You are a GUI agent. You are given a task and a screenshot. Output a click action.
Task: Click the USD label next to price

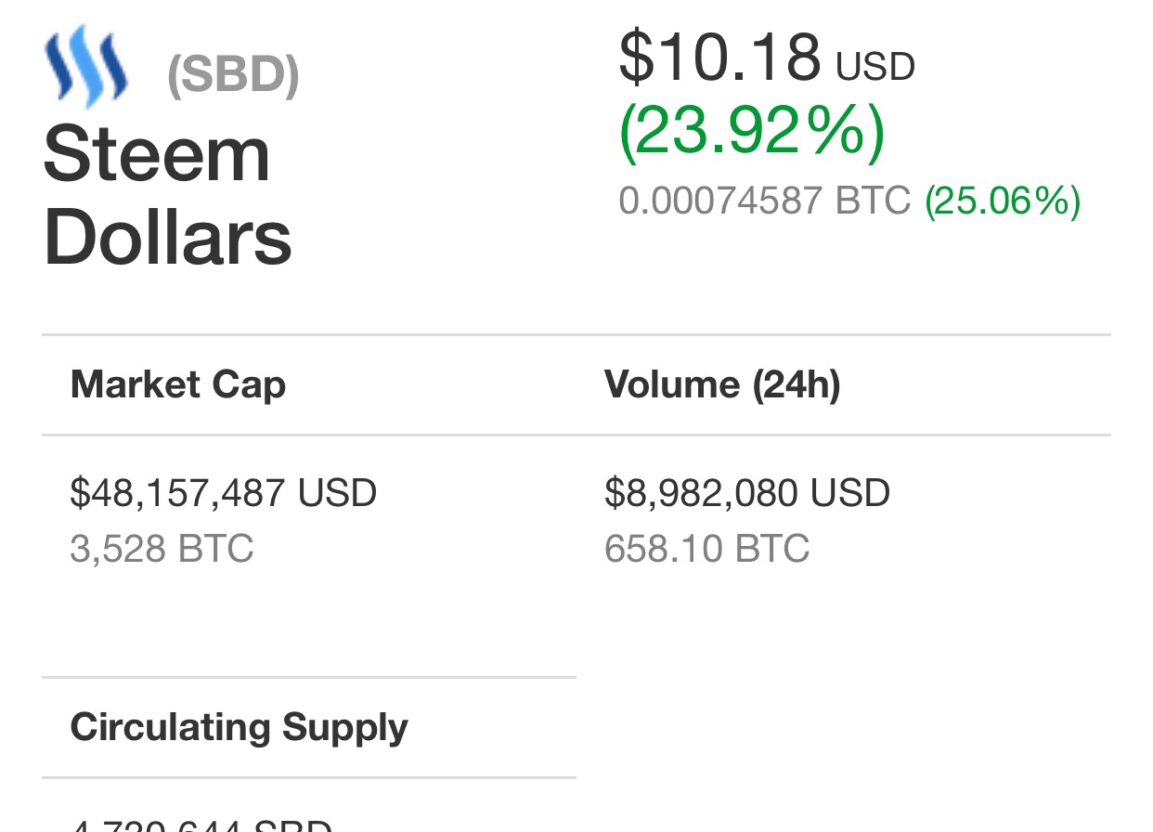coord(875,67)
